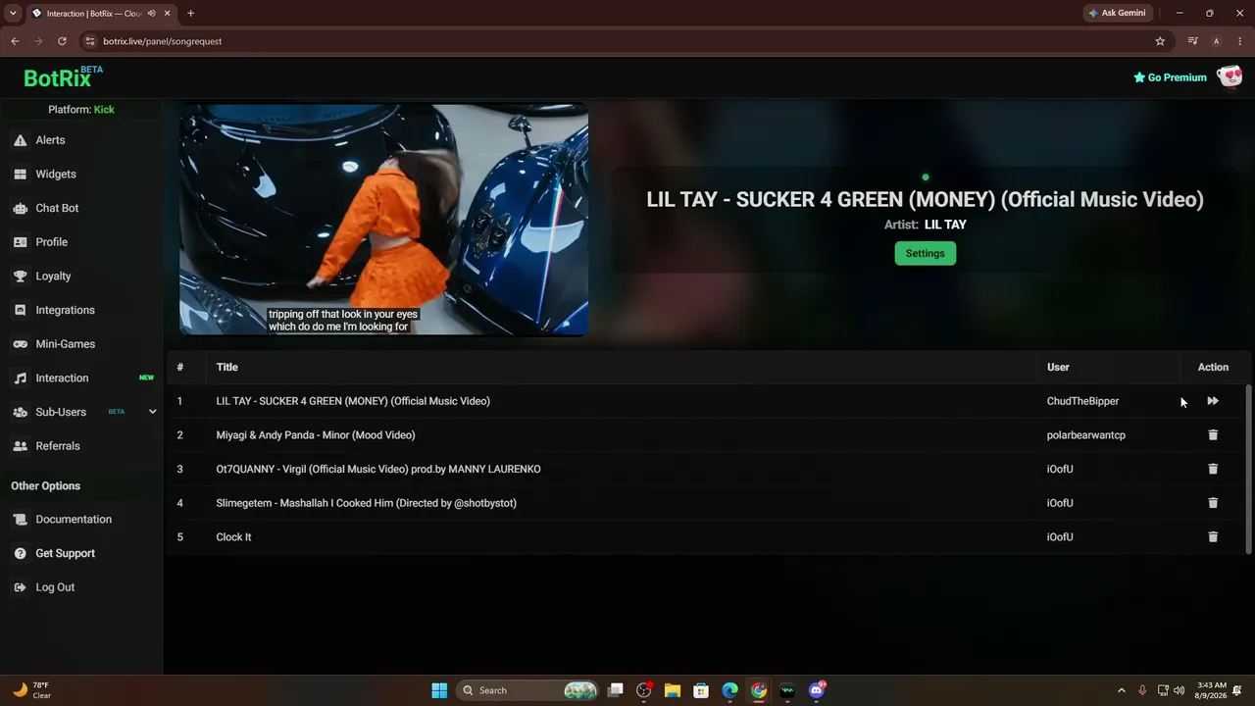The image size is (1255, 706).
Task: Open a new browser tab
Action: [x=190, y=14]
